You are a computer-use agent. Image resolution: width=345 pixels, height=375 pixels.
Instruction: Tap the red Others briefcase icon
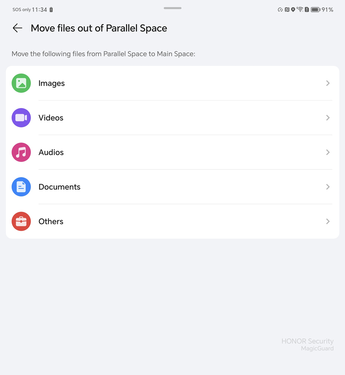coord(21,221)
